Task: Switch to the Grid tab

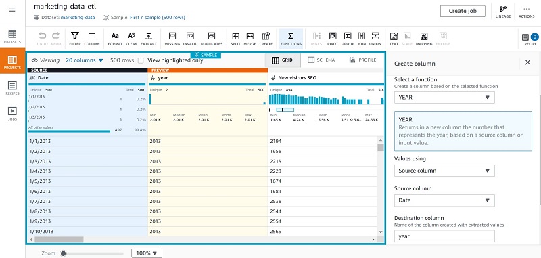Action: click(x=283, y=60)
